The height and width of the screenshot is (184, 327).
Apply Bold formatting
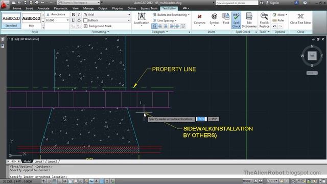73,15
